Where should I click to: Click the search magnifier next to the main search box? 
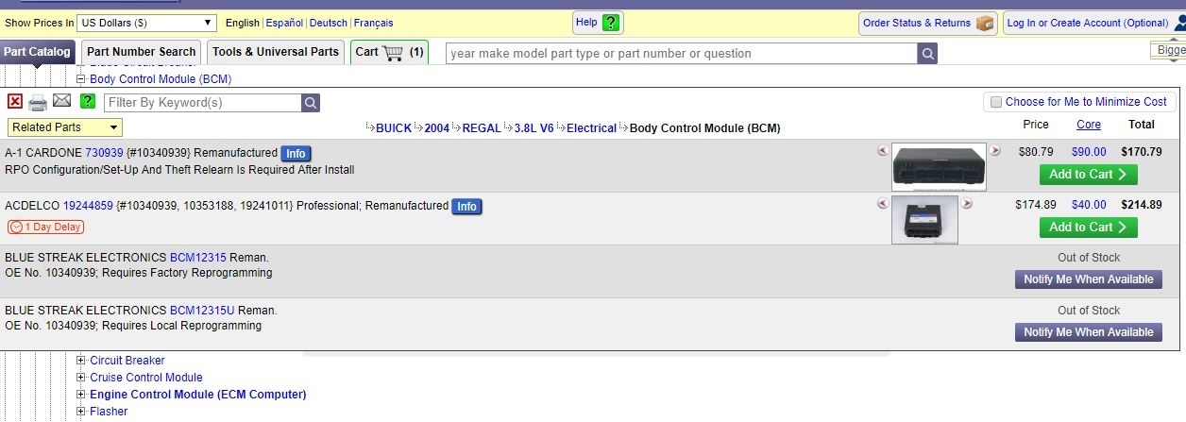click(928, 54)
